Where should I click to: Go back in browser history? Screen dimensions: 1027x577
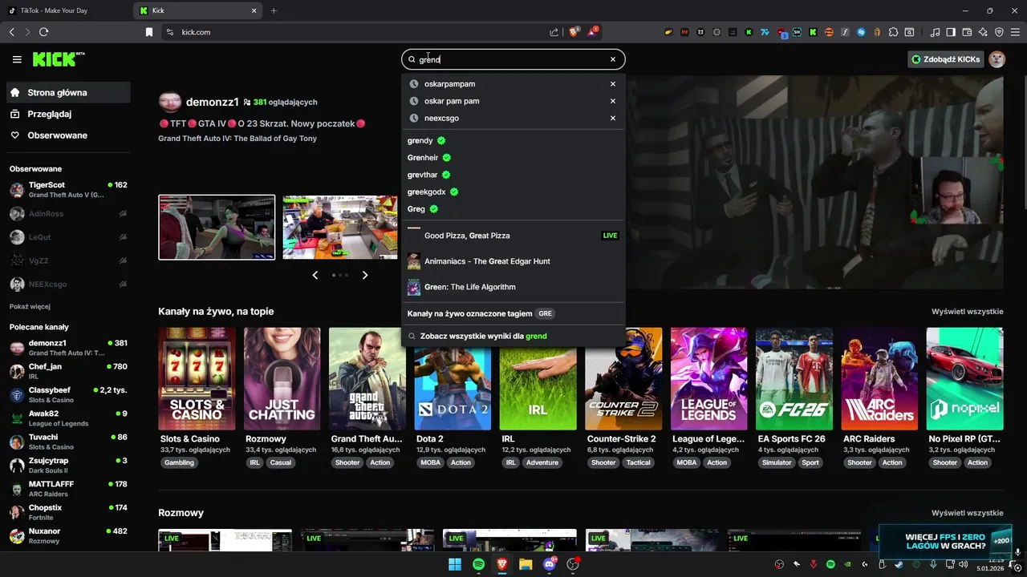point(11,32)
